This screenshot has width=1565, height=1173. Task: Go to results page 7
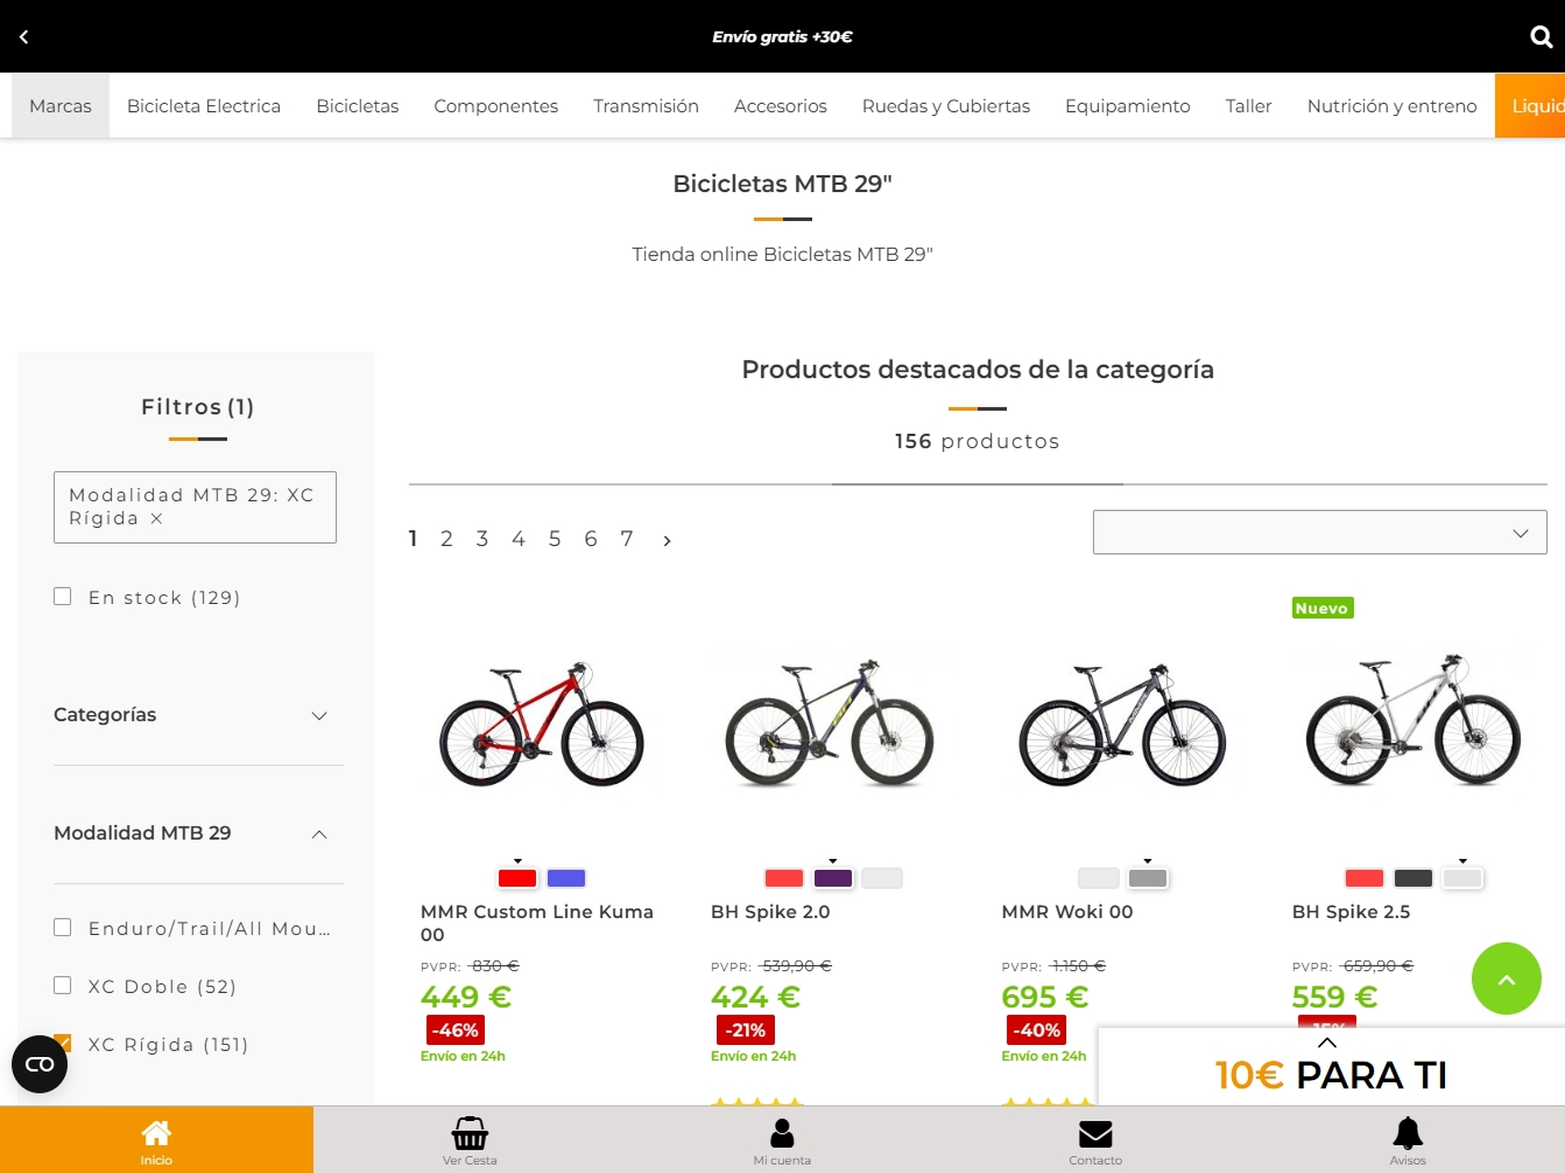coord(627,539)
